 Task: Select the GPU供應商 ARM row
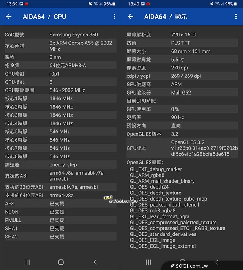point(182,84)
